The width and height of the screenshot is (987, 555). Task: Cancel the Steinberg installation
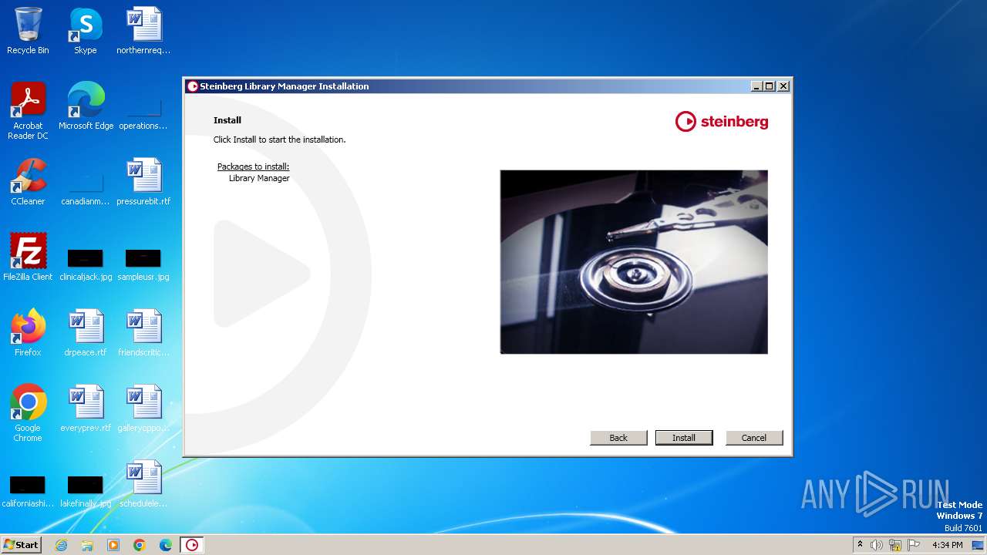click(x=754, y=438)
